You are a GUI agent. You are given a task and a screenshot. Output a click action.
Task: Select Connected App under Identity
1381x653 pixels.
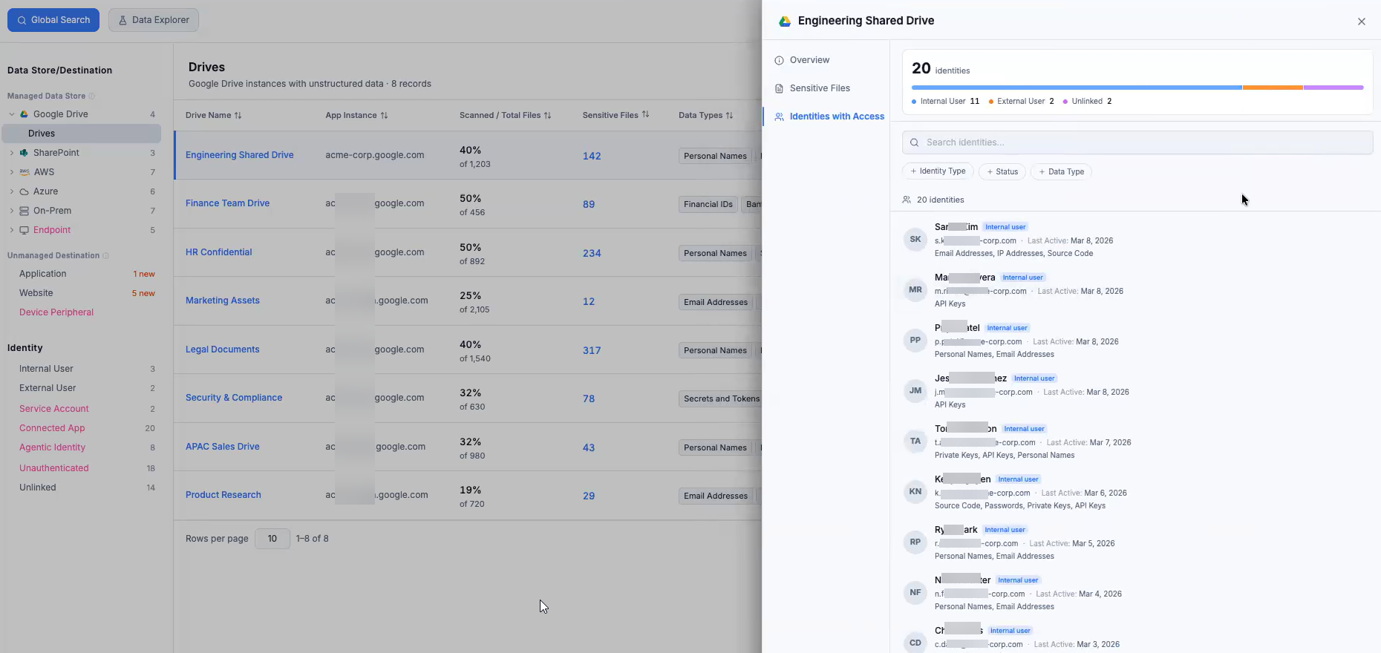click(x=52, y=428)
